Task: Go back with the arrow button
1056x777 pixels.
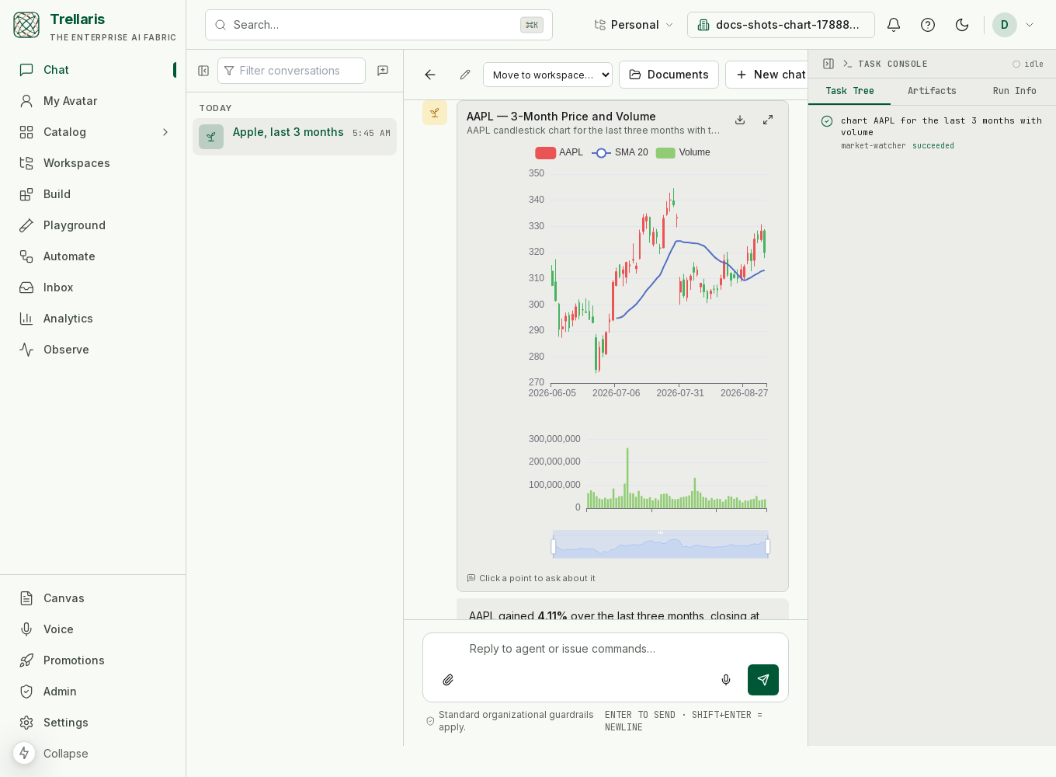Action: 430,75
